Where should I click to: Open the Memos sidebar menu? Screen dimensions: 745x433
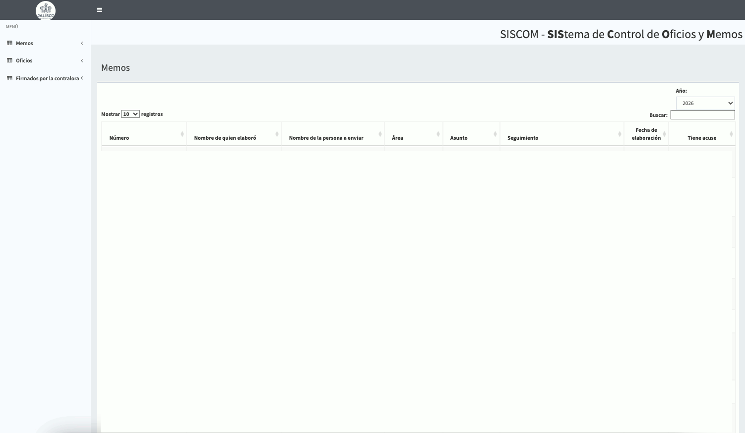point(45,43)
